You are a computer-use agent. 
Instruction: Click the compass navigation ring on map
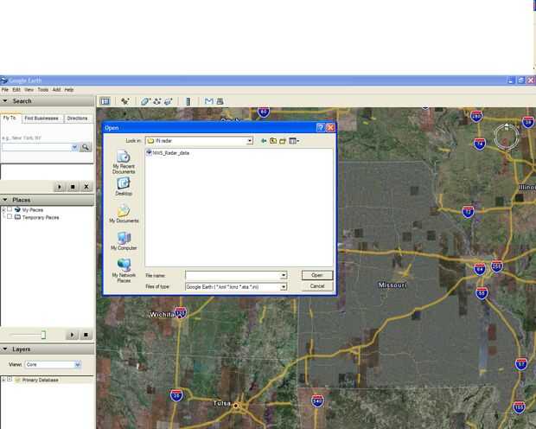point(507,137)
